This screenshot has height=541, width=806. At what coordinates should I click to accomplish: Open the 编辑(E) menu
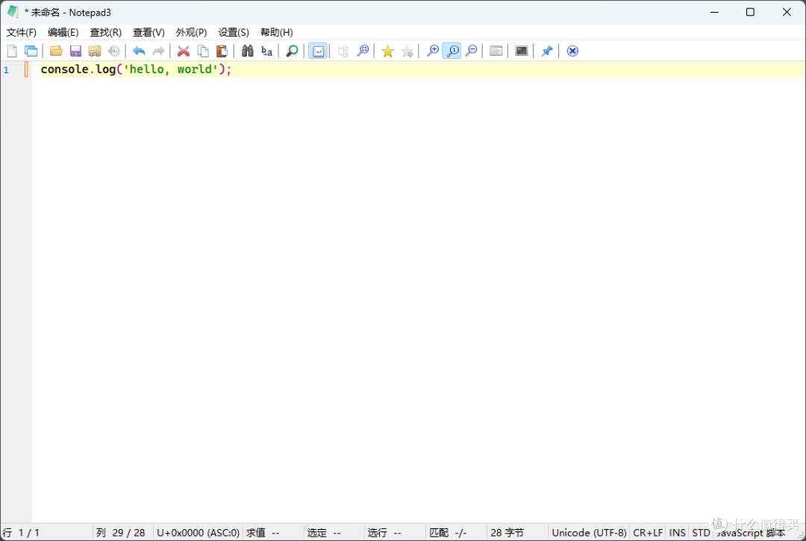pyautogui.click(x=63, y=32)
